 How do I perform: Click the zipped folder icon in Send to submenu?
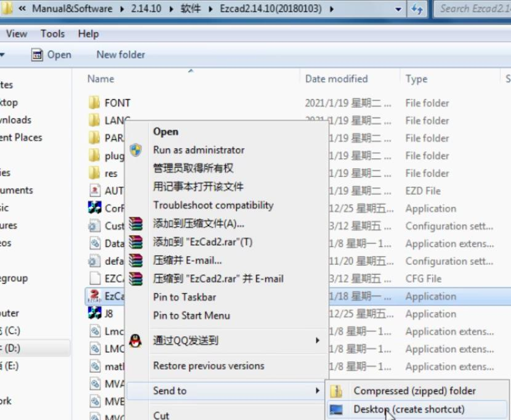336,390
